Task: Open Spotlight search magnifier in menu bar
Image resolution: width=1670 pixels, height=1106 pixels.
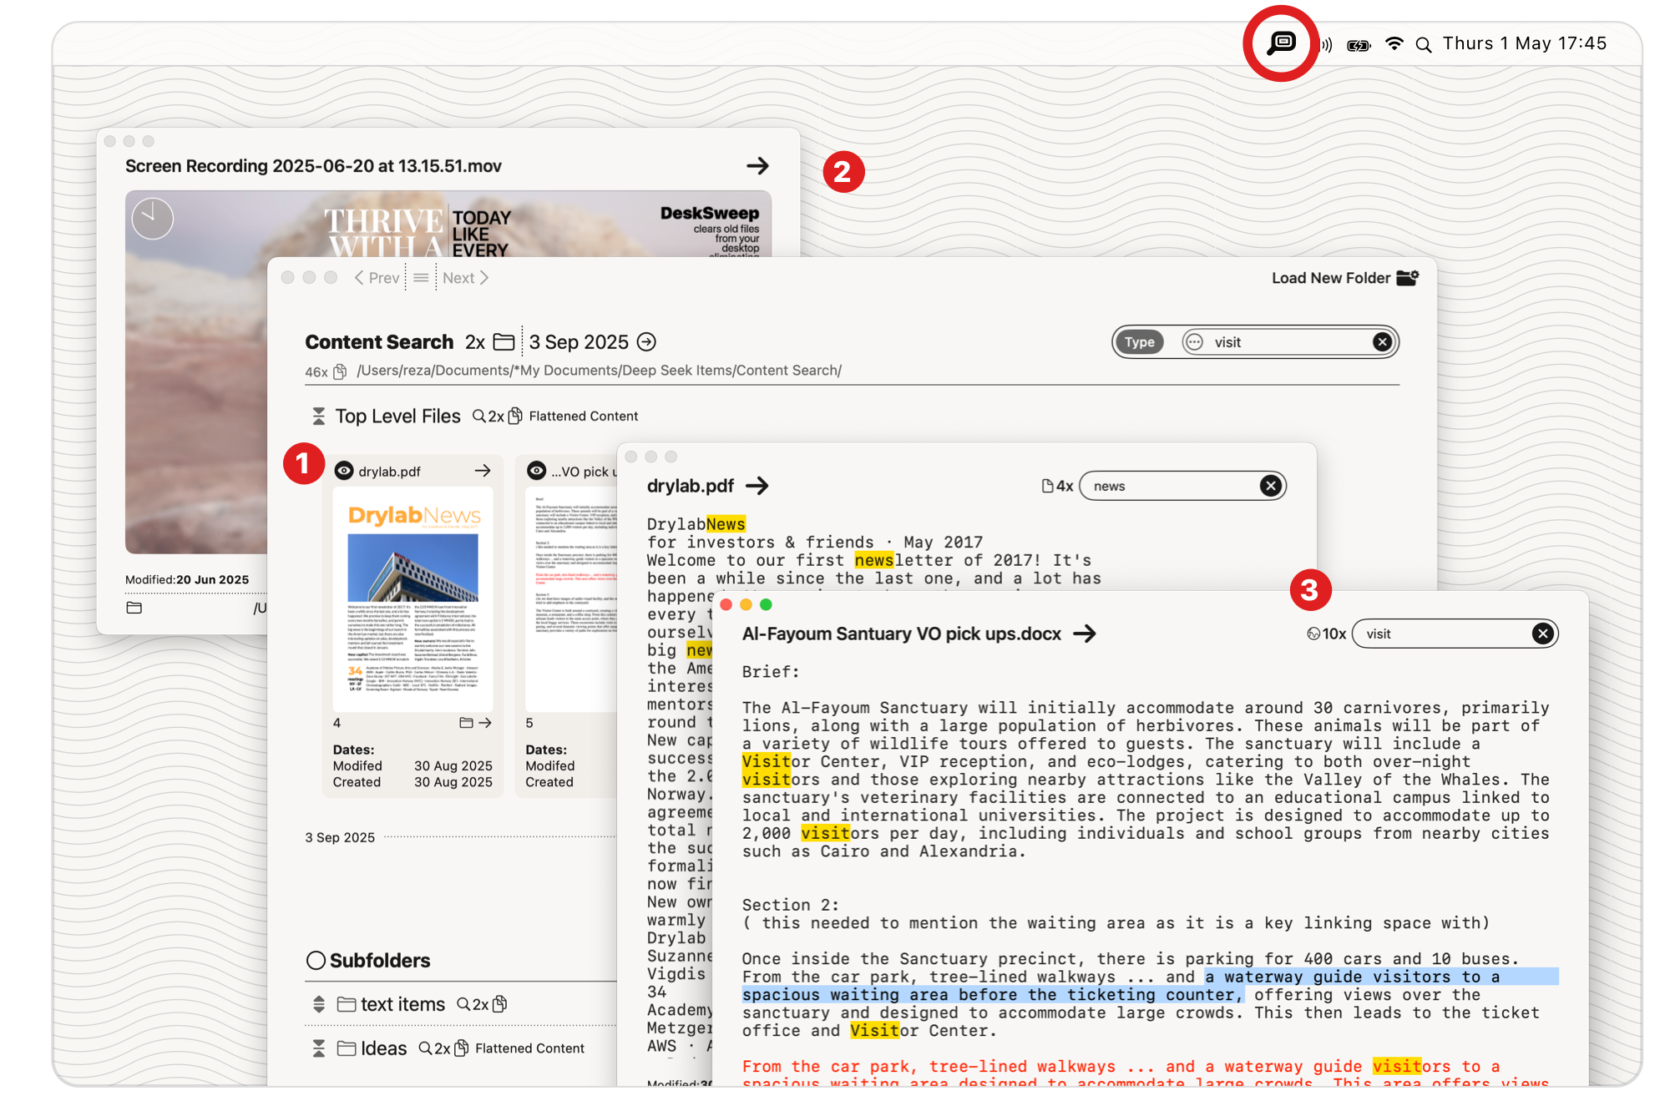Action: 1424,45
